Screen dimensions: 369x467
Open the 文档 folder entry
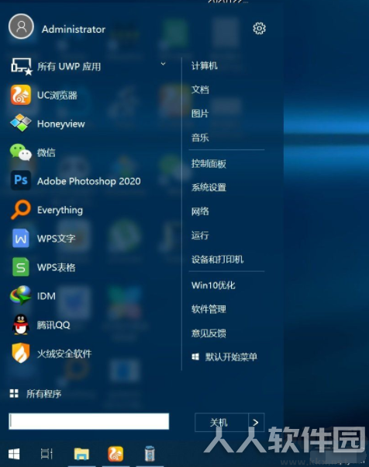(200, 89)
